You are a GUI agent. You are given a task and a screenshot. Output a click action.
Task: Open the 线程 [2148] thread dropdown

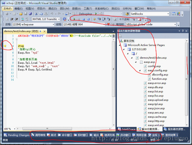[84, 24]
